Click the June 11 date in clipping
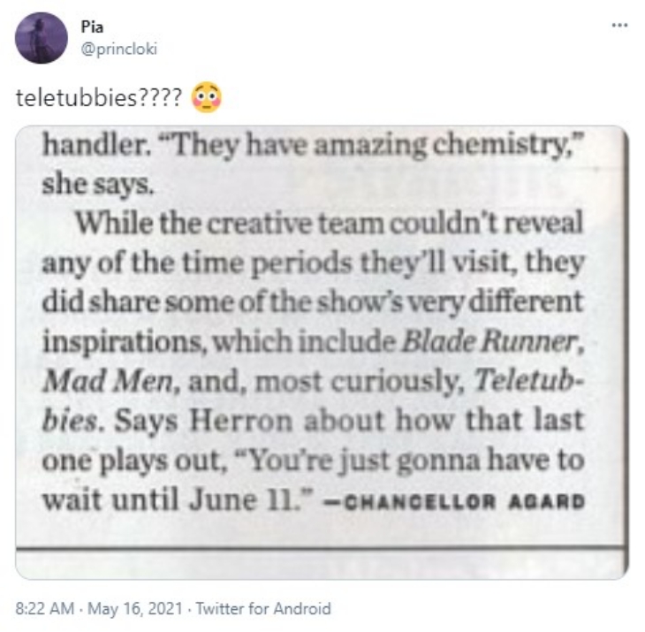The image size is (645, 632). click(243, 500)
